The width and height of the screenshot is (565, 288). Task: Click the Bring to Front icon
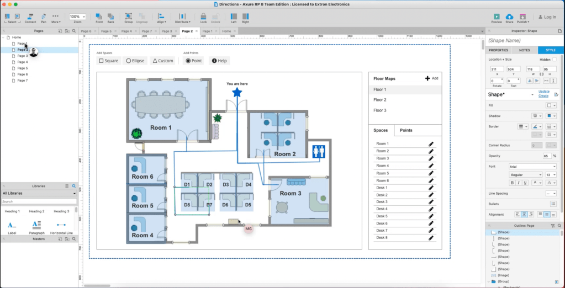(98, 18)
